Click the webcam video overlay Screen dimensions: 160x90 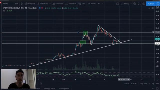point(18,79)
